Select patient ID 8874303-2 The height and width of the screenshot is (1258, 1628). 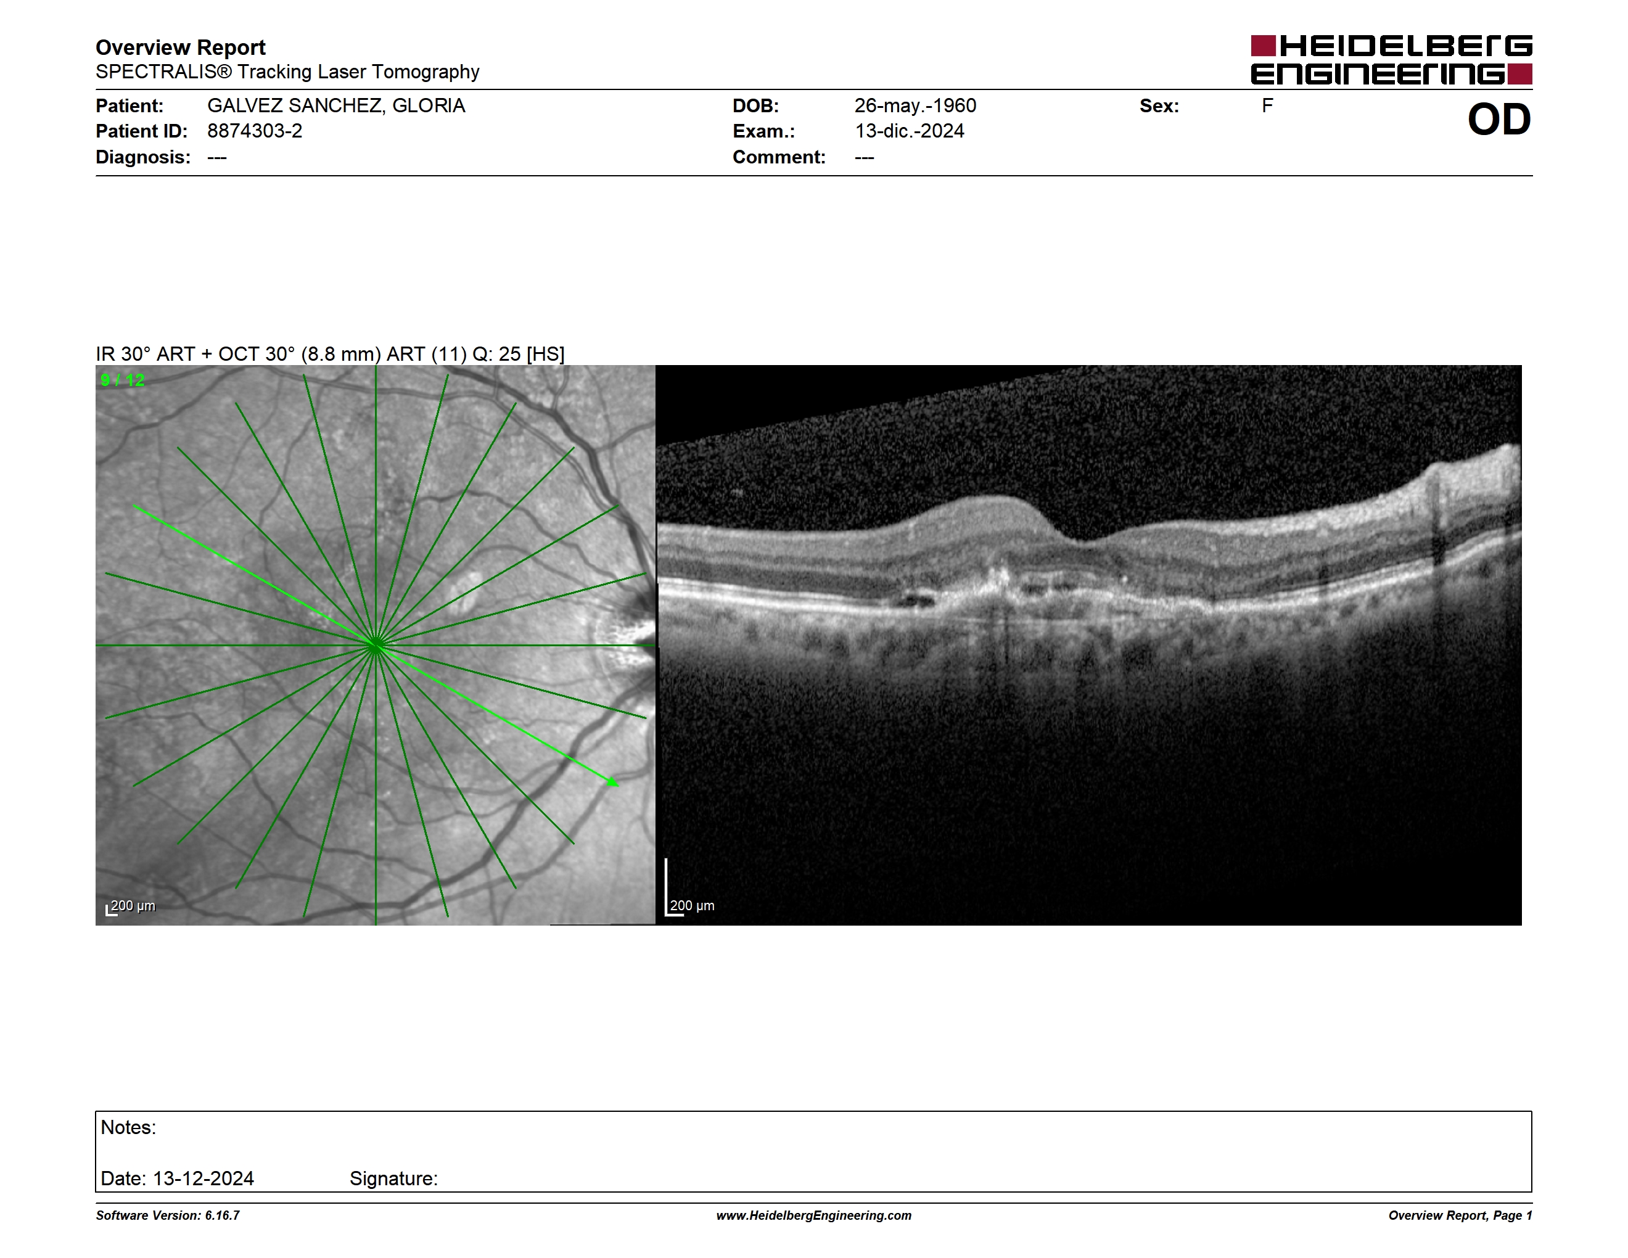tap(255, 131)
